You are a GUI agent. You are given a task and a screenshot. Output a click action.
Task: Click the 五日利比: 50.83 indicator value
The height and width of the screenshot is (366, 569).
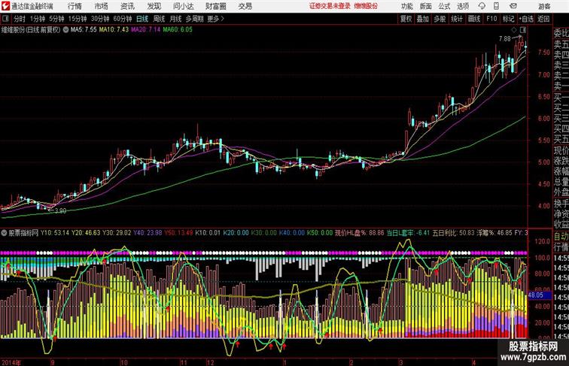(453, 233)
